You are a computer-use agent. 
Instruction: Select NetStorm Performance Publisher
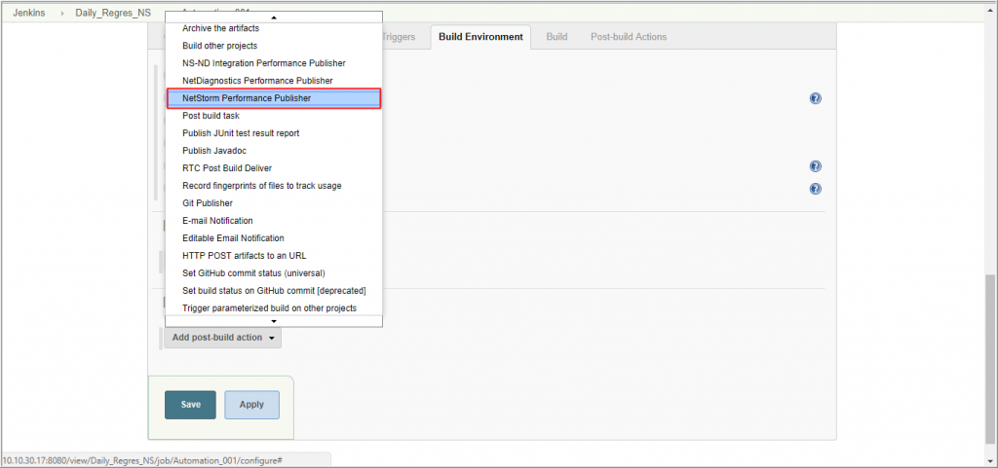(274, 98)
